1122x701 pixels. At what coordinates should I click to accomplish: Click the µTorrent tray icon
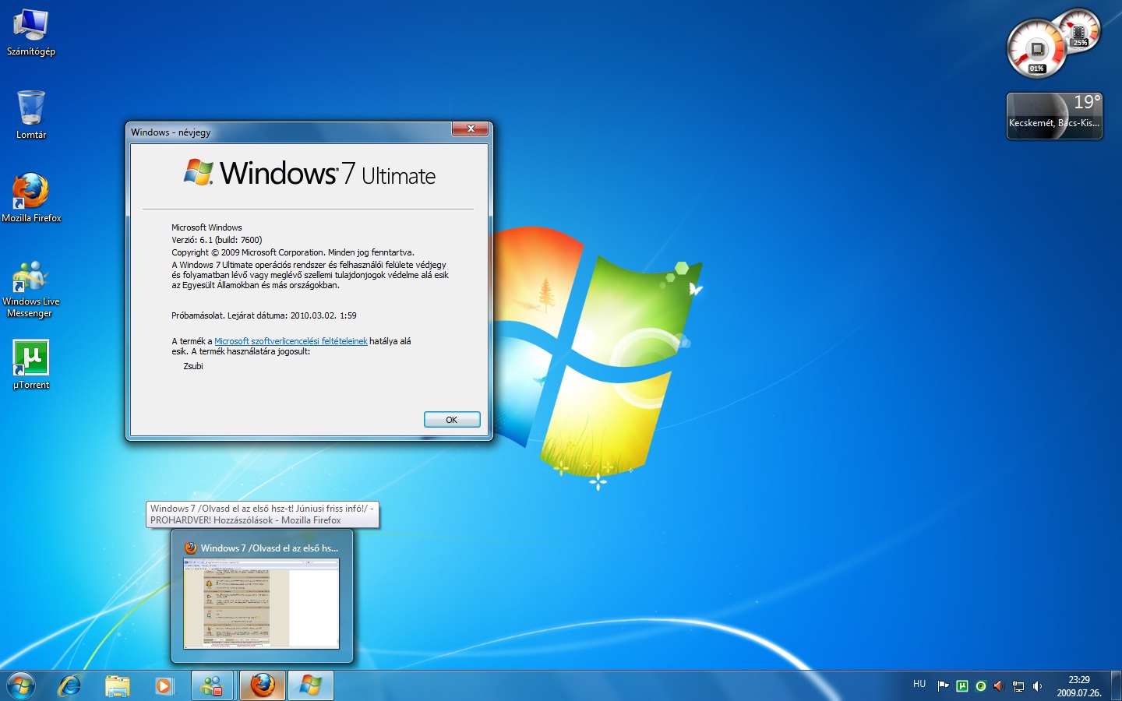[962, 686]
